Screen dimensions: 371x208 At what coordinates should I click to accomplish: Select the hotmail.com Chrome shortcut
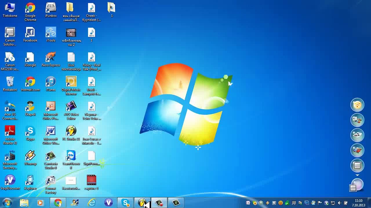click(x=30, y=84)
